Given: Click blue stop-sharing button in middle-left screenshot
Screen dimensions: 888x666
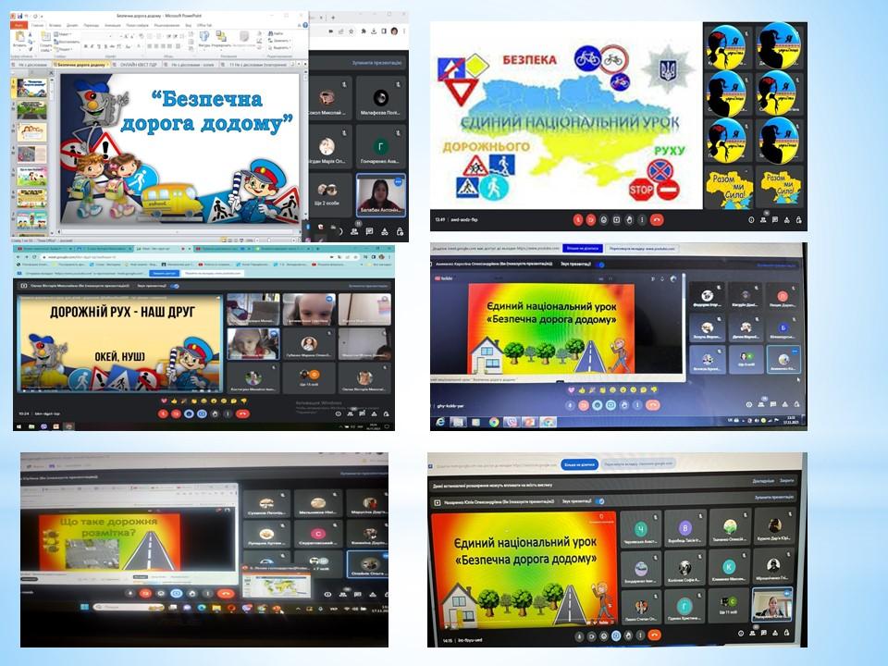Looking at the screenshot, I should pyautogui.click(x=165, y=273).
